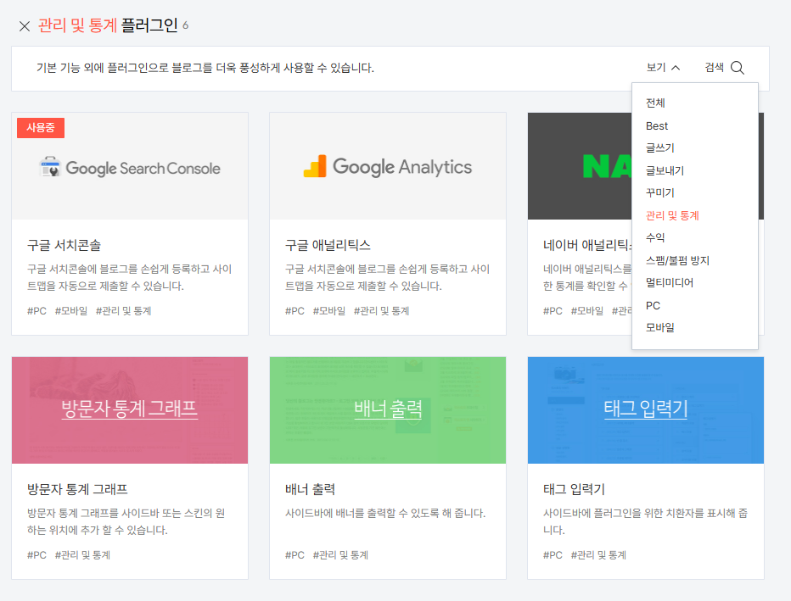Click #관리 및 통계 tag on 방문자 통계 그래프
The image size is (791, 601).
tap(82, 555)
